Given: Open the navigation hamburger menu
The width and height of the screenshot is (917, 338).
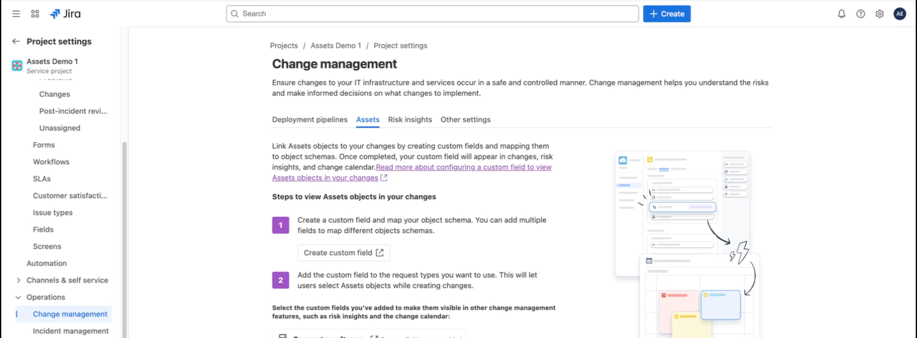Looking at the screenshot, I should coord(16,13).
